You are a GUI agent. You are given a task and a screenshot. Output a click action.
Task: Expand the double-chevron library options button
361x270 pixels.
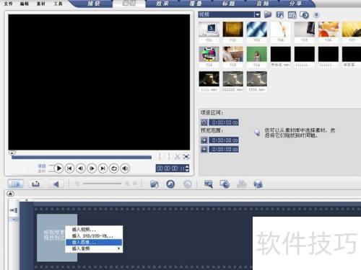point(316,15)
